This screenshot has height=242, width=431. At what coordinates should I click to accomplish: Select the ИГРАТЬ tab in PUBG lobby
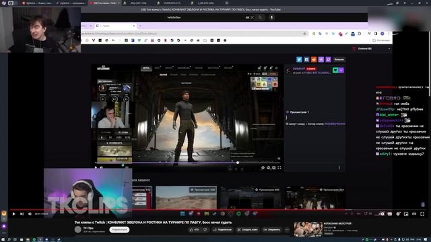(146, 68)
